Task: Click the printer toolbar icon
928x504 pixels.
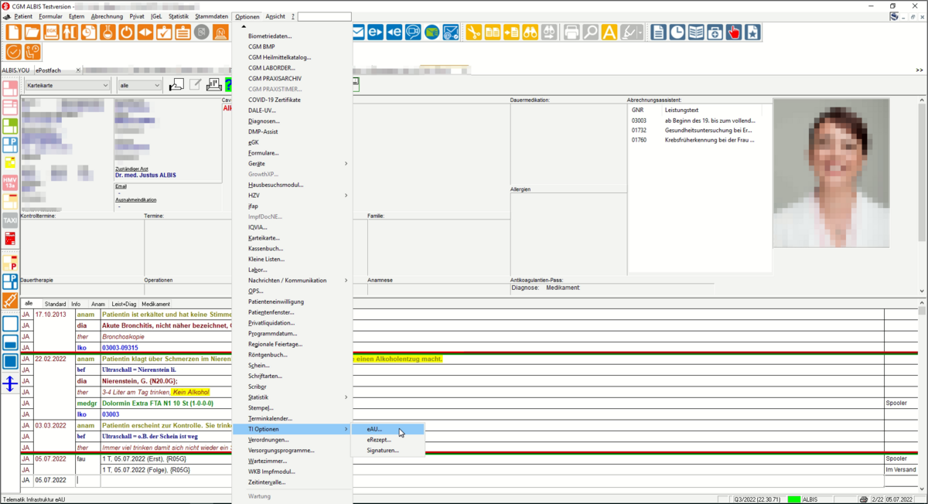Action: coord(571,32)
